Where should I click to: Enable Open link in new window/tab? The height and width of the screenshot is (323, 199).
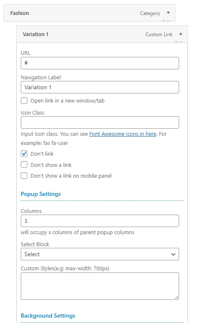pos(24,100)
